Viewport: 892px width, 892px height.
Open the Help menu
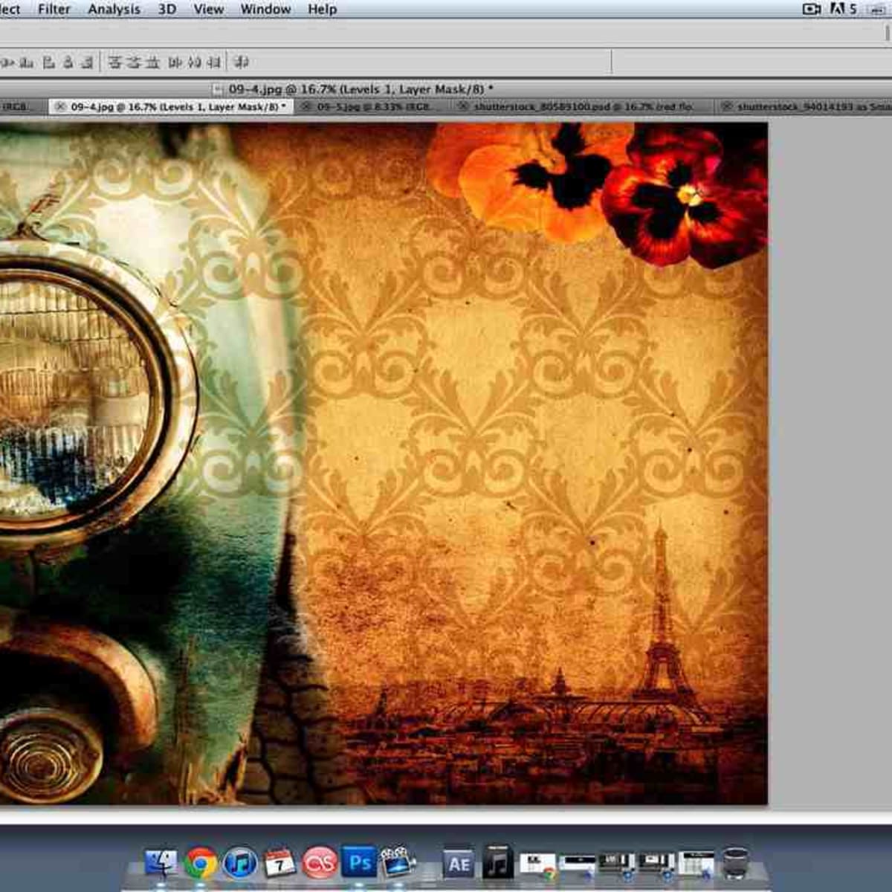322,10
